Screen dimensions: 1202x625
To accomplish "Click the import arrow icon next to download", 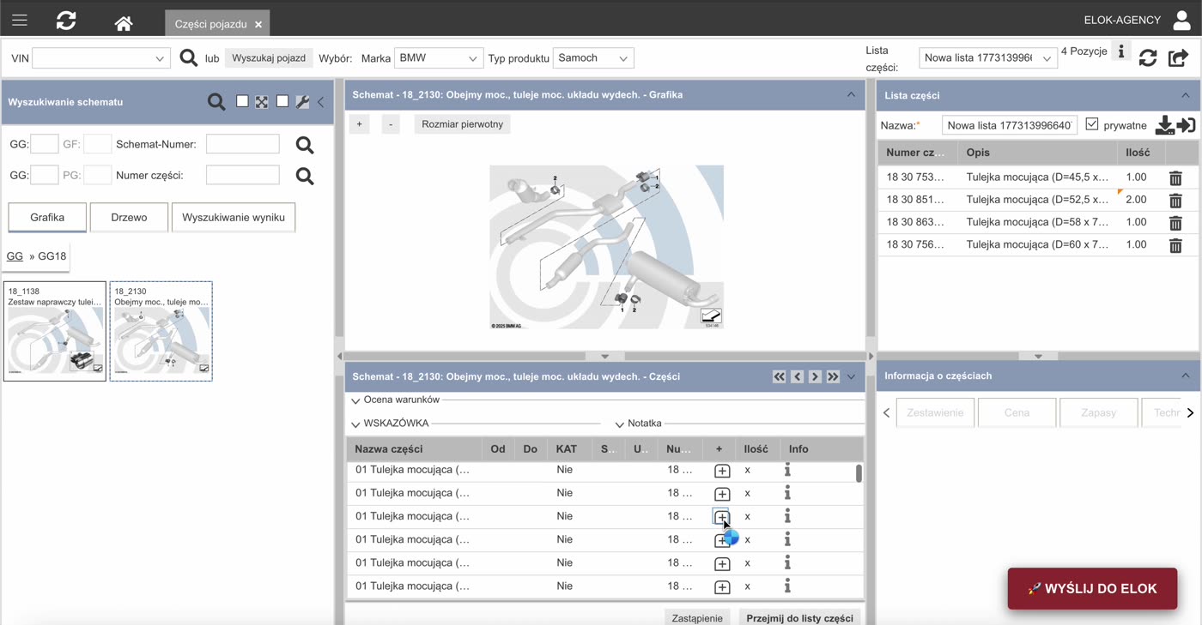I will (x=1186, y=126).
